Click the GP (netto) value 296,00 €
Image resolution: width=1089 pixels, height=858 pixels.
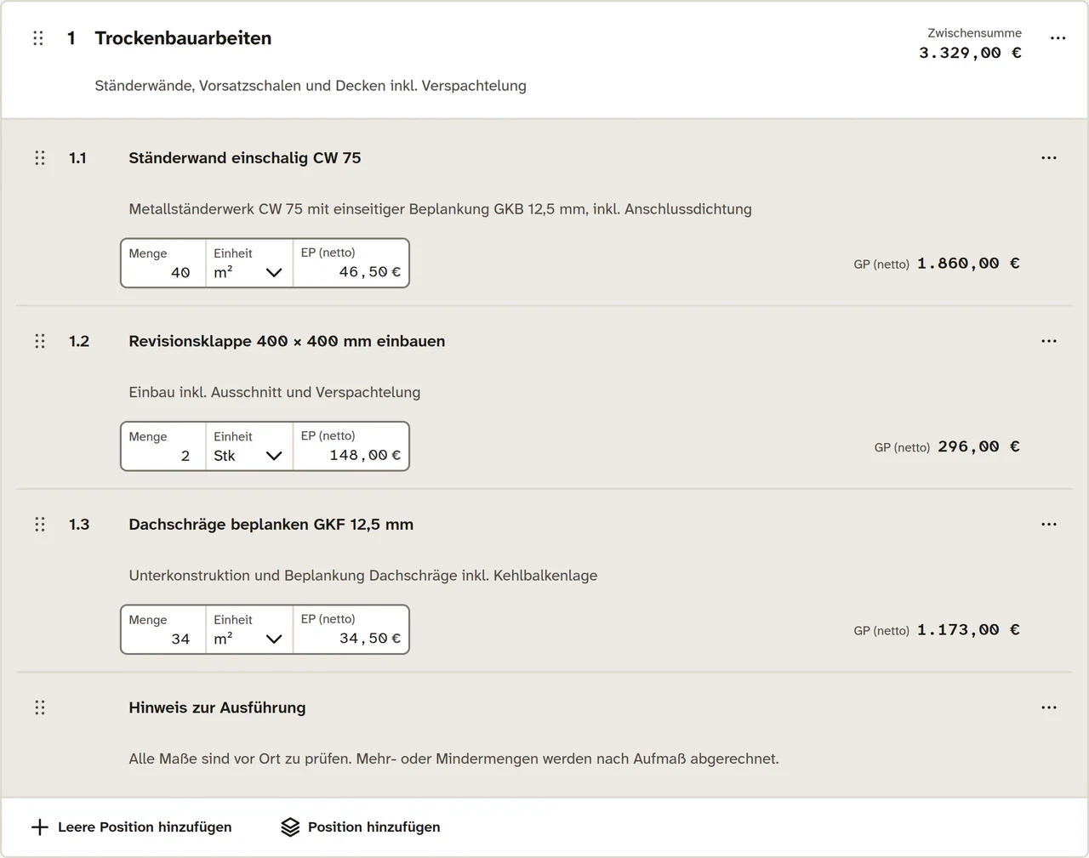pyautogui.click(x=979, y=446)
